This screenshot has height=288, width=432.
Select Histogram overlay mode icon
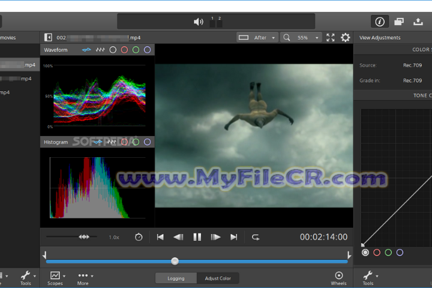[98, 142]
